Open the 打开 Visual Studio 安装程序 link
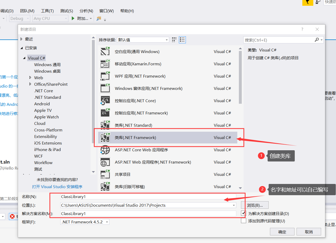The height and width of the screenshot is (243, 336). (57, 187)
